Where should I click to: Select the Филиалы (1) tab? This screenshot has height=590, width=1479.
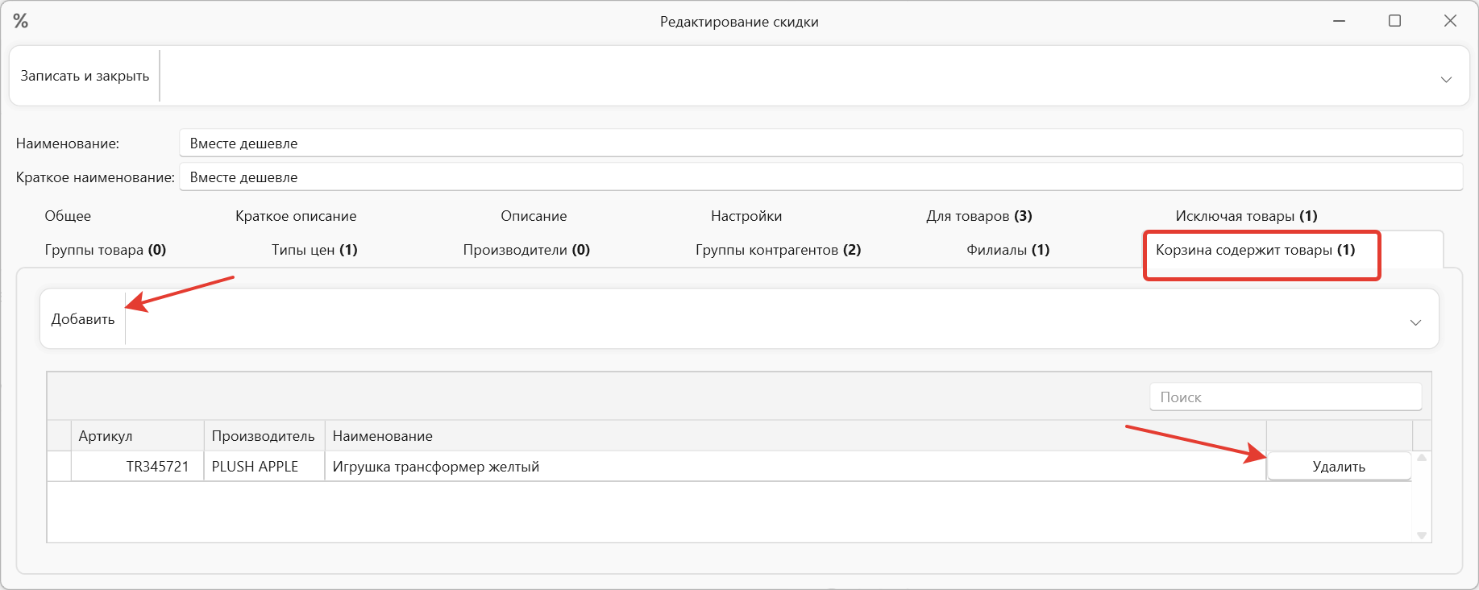(x=1007, y=250)
